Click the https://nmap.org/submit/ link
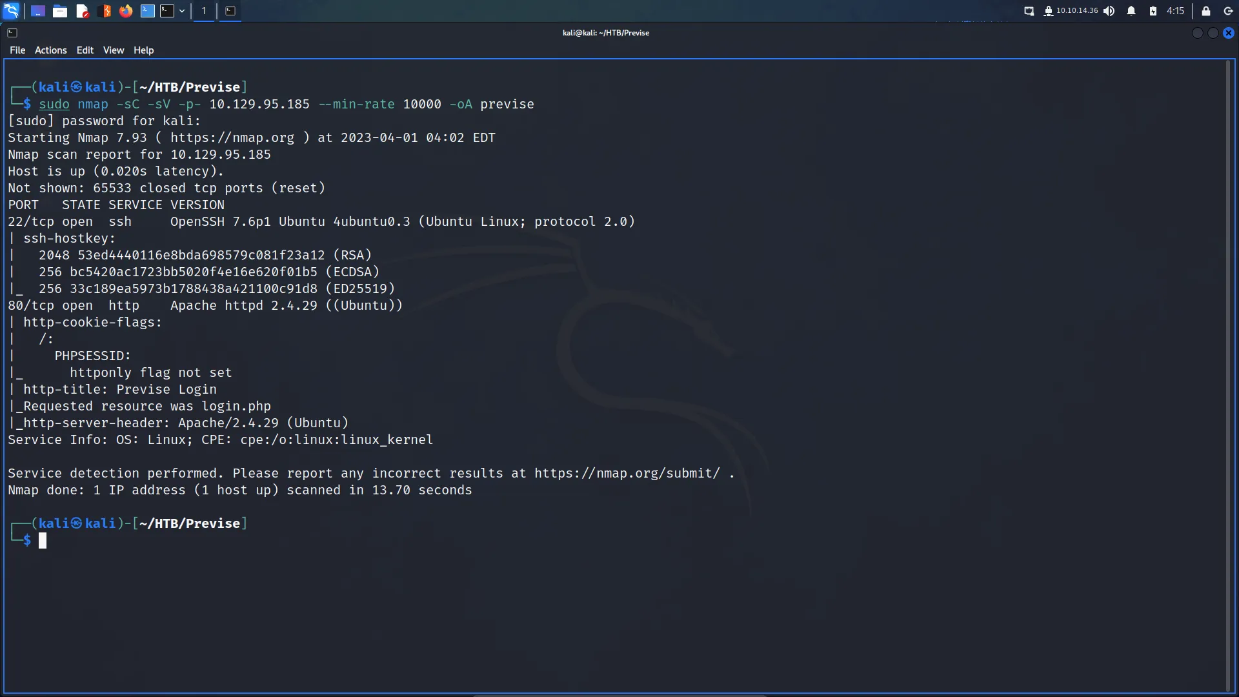1239x697 pixels. 627,473
